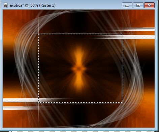Close the exotica image window
The image size is (159, 132).
[x=149, y=5]
